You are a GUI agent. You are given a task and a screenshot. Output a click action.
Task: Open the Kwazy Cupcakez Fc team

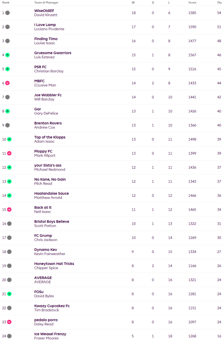point(52,306)
